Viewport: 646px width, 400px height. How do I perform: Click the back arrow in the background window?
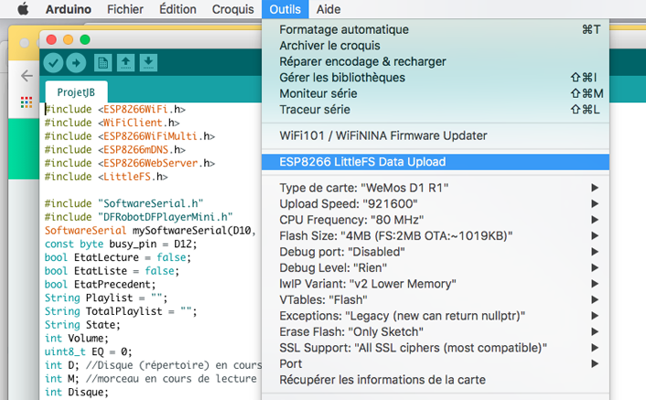(27, 76)
